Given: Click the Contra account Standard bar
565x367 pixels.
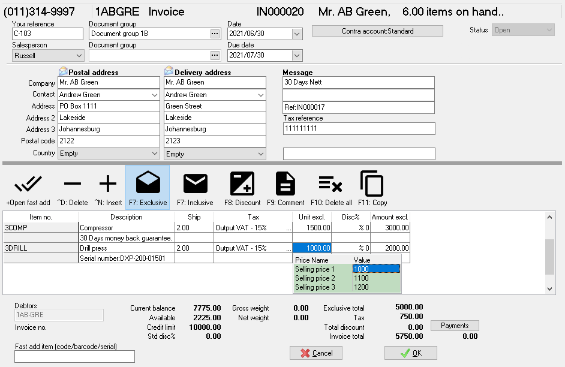Looking at the screenshot, I should click(377, 31).
